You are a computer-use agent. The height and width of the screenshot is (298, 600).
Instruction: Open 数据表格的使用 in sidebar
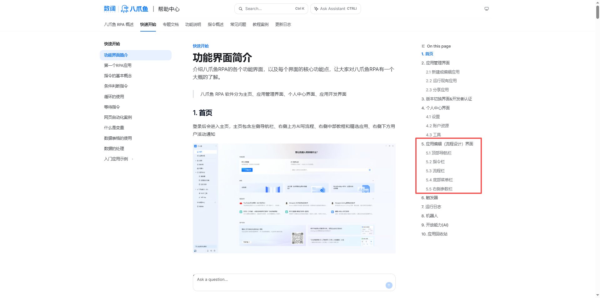[118, 138]
